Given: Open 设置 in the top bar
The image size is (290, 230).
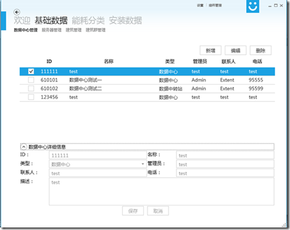Looking at the screenshot, I should pos(200,6).
